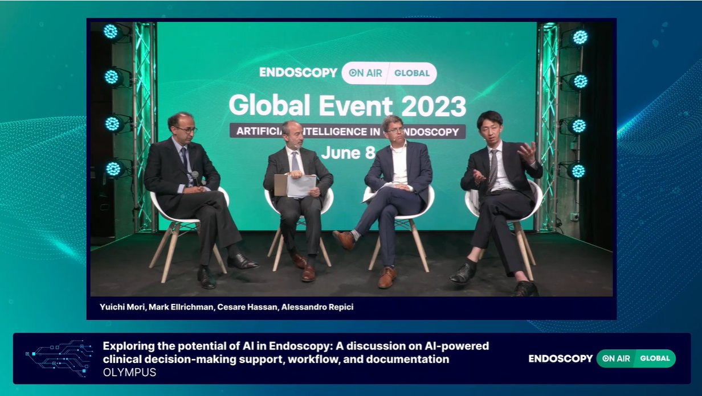
Task: Click the video frame of the panel discussion
Action: (351, 165)
